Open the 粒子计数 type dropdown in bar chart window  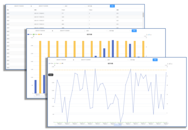tap(119, 31)
